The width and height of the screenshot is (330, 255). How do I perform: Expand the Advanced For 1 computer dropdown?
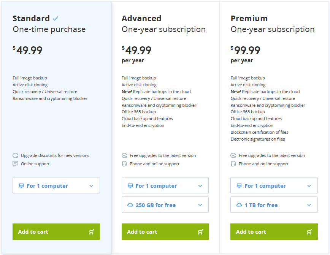coord(165,185)
